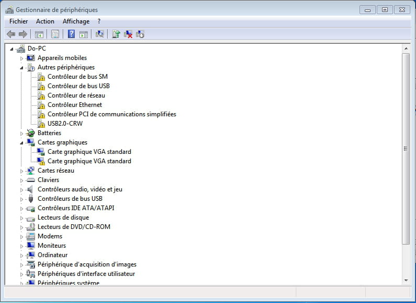Expand the Modems category
Viewport: 416px width, 303px height.
[x=22, y=237]
